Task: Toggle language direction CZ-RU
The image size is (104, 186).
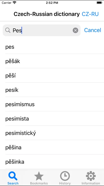Action: [90, 14]
